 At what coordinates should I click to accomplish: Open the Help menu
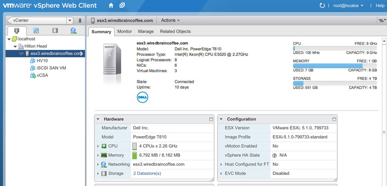coord(380,5)
